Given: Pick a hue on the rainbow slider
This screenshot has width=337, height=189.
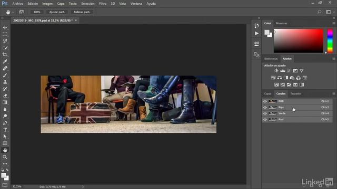Looking at the screenshot, I should pyautogui.click(x=330, y=41).
